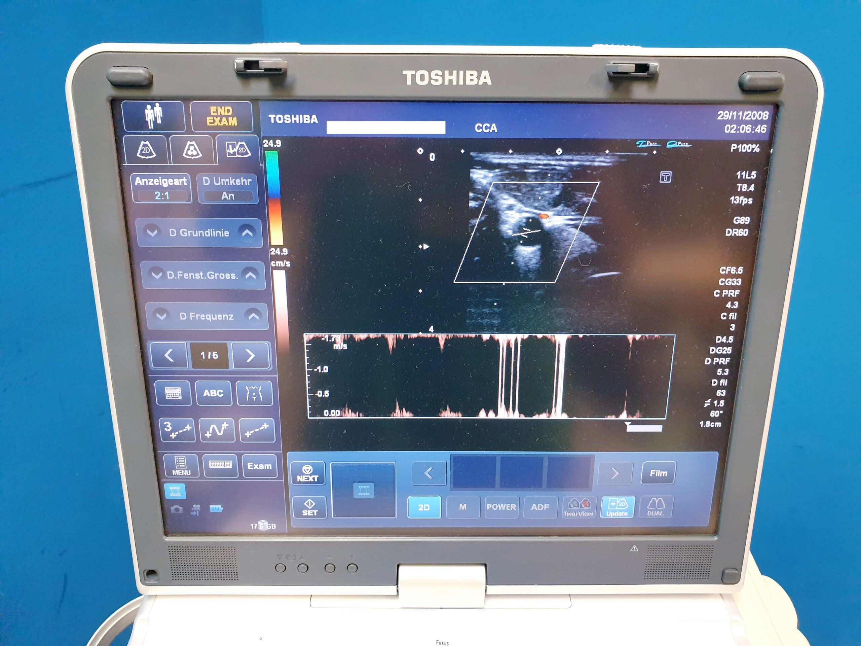Decrease D.Fenst.Groes. with down chevron
Viewport: 861px width, 646px height.
coord(156,275)
